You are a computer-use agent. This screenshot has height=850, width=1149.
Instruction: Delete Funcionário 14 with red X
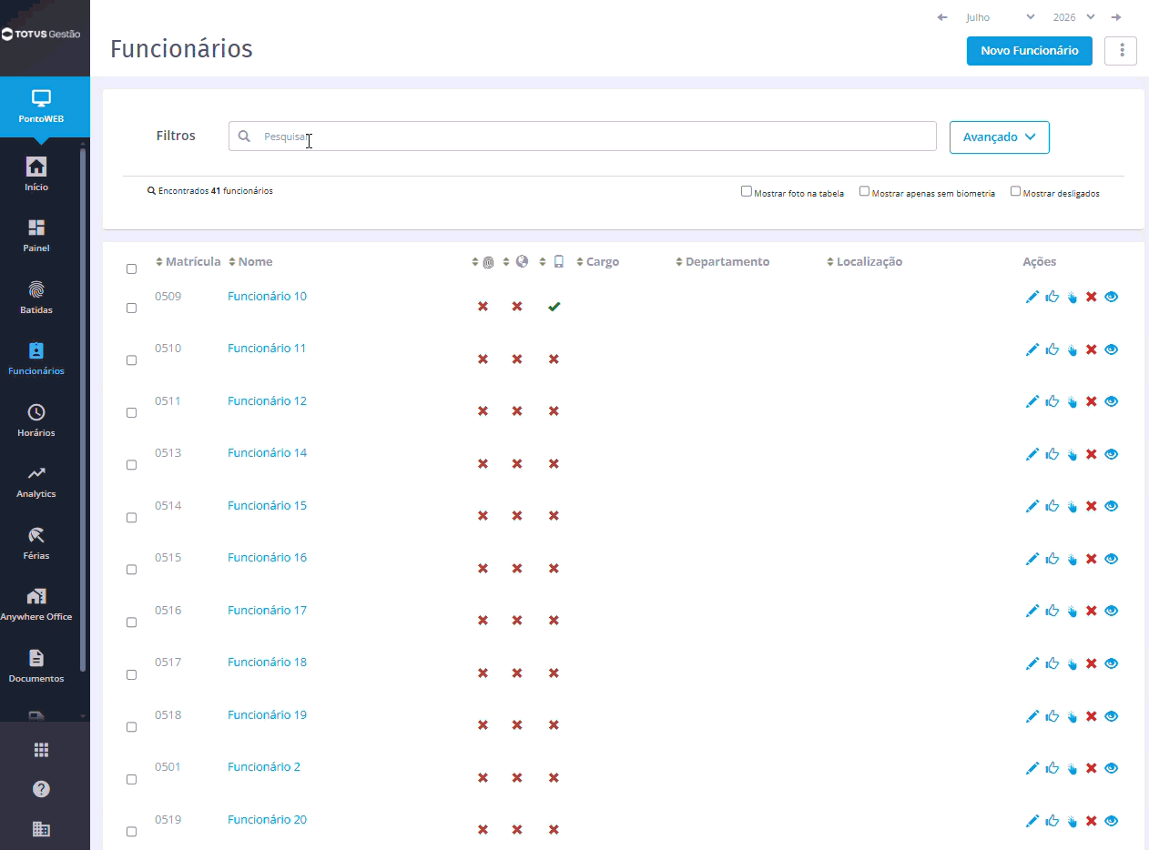click(x=1091, y=454)
